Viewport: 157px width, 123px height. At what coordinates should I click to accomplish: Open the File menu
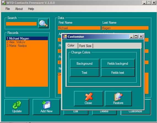click(x=8, y=9)
